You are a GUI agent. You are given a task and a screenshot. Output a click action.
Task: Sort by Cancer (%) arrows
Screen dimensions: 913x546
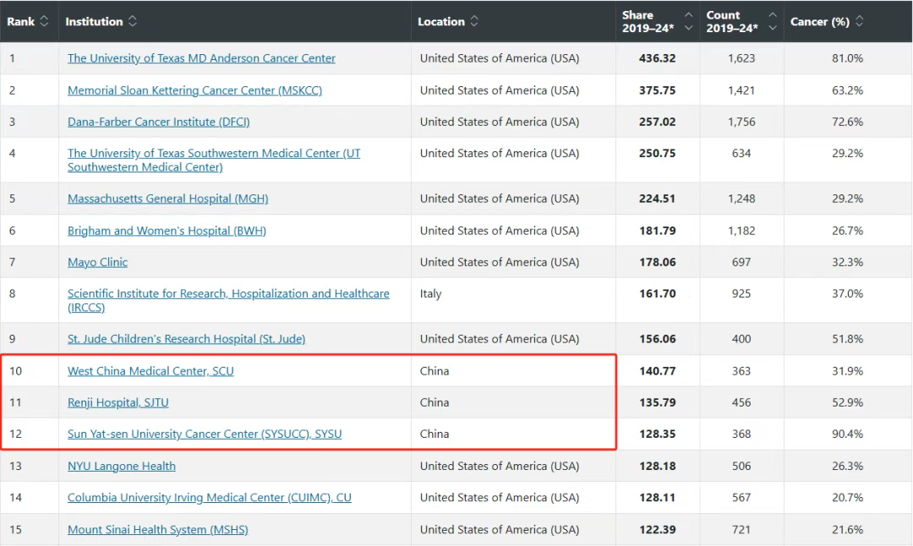point(860,21)
